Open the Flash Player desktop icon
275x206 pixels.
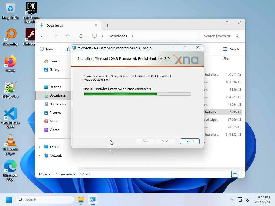(30, 37)
